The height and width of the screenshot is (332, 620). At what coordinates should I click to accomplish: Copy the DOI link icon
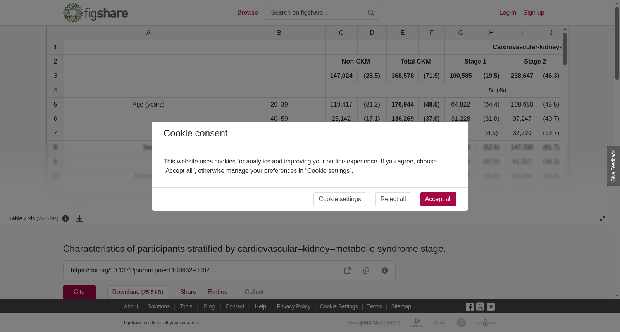tap(366, 270)
